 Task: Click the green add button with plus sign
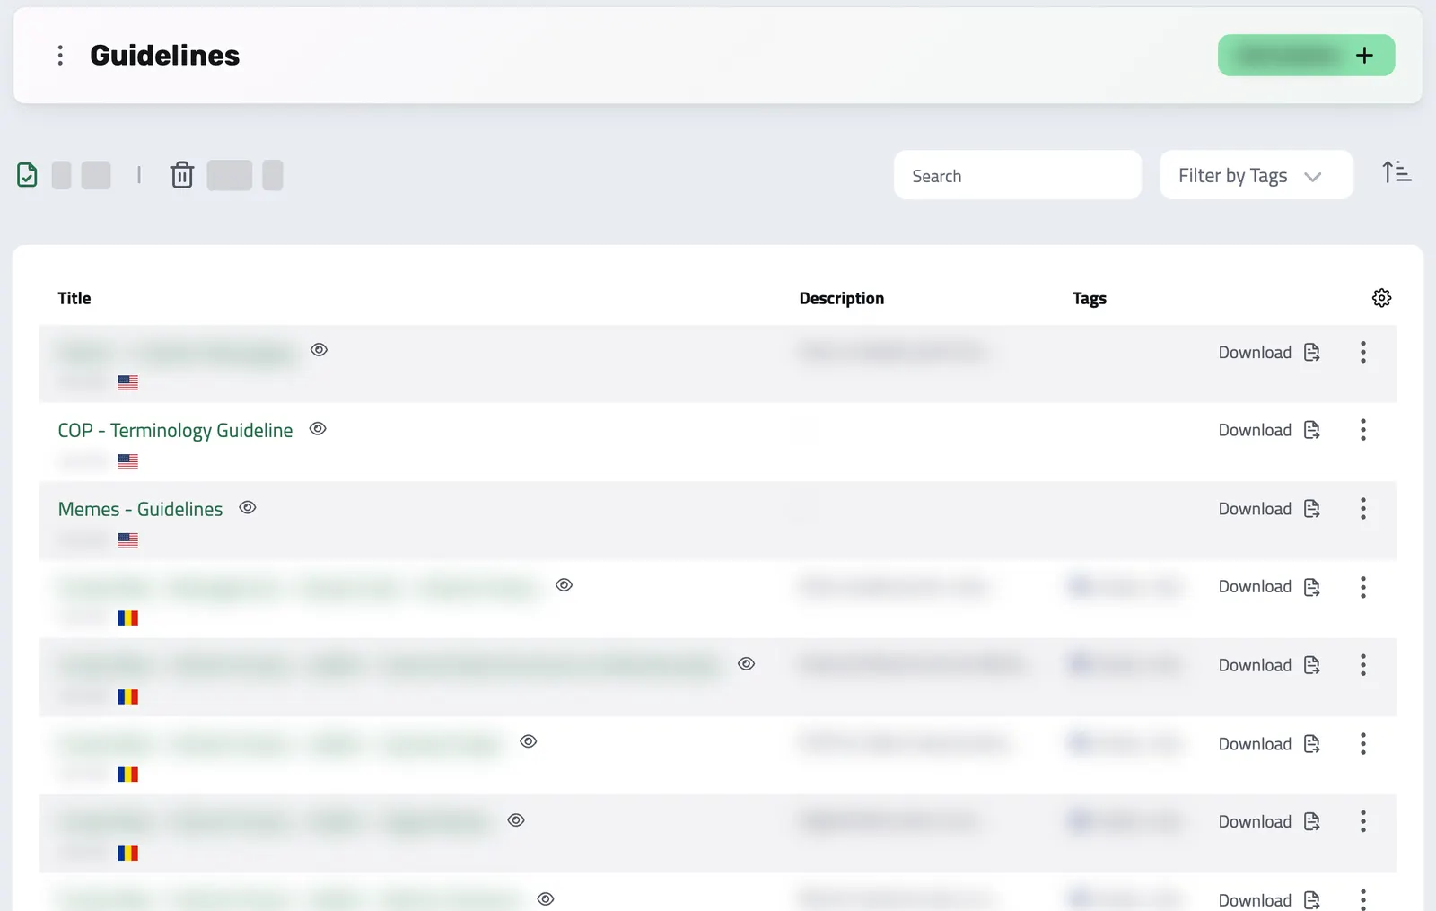coord(1306,56)
